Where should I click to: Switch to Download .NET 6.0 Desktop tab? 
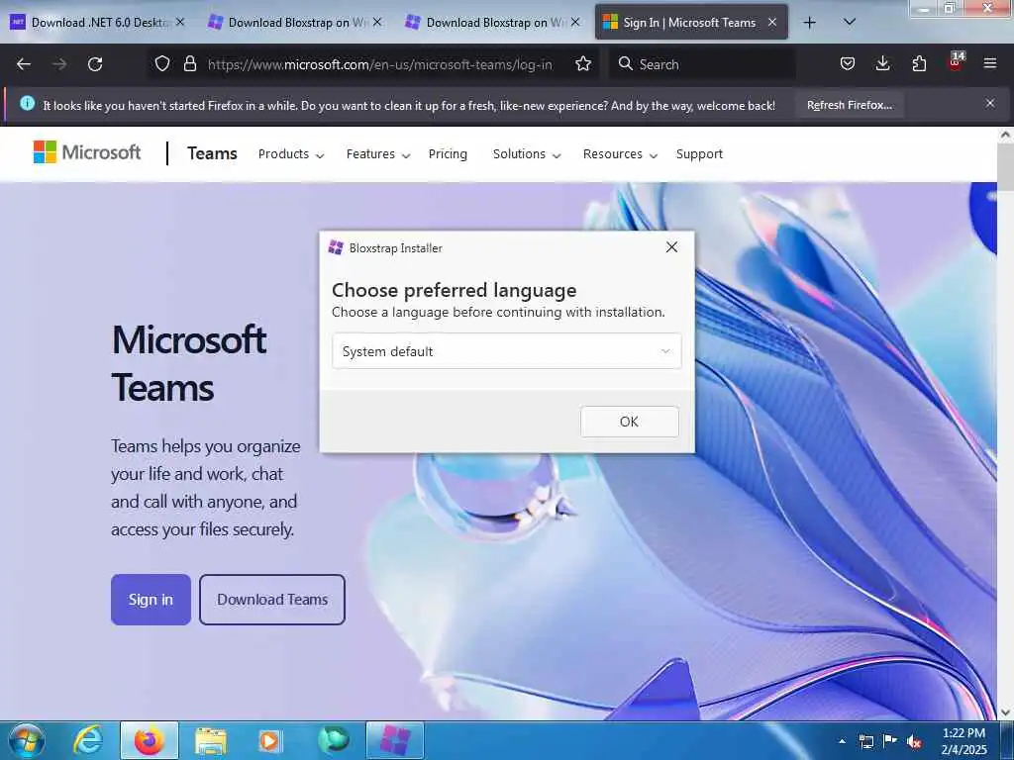97,23
